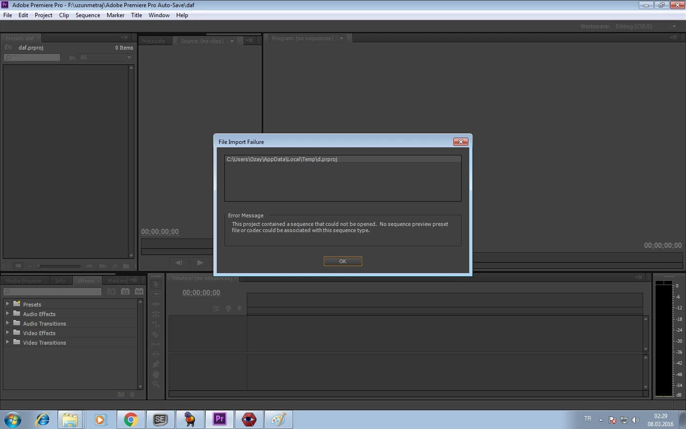Screen dimensions: 686x429
Task: Open the Project menu
Action: [43, 15]
